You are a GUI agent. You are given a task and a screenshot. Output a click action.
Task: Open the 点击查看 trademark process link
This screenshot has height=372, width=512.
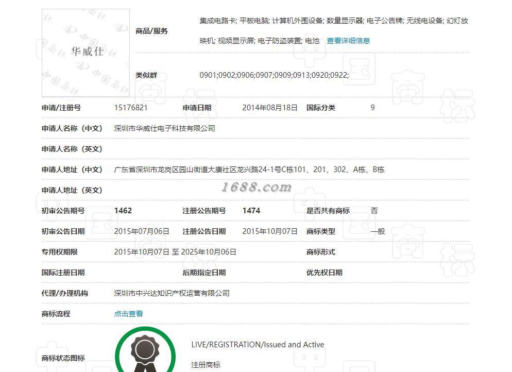tap(128, 314)
